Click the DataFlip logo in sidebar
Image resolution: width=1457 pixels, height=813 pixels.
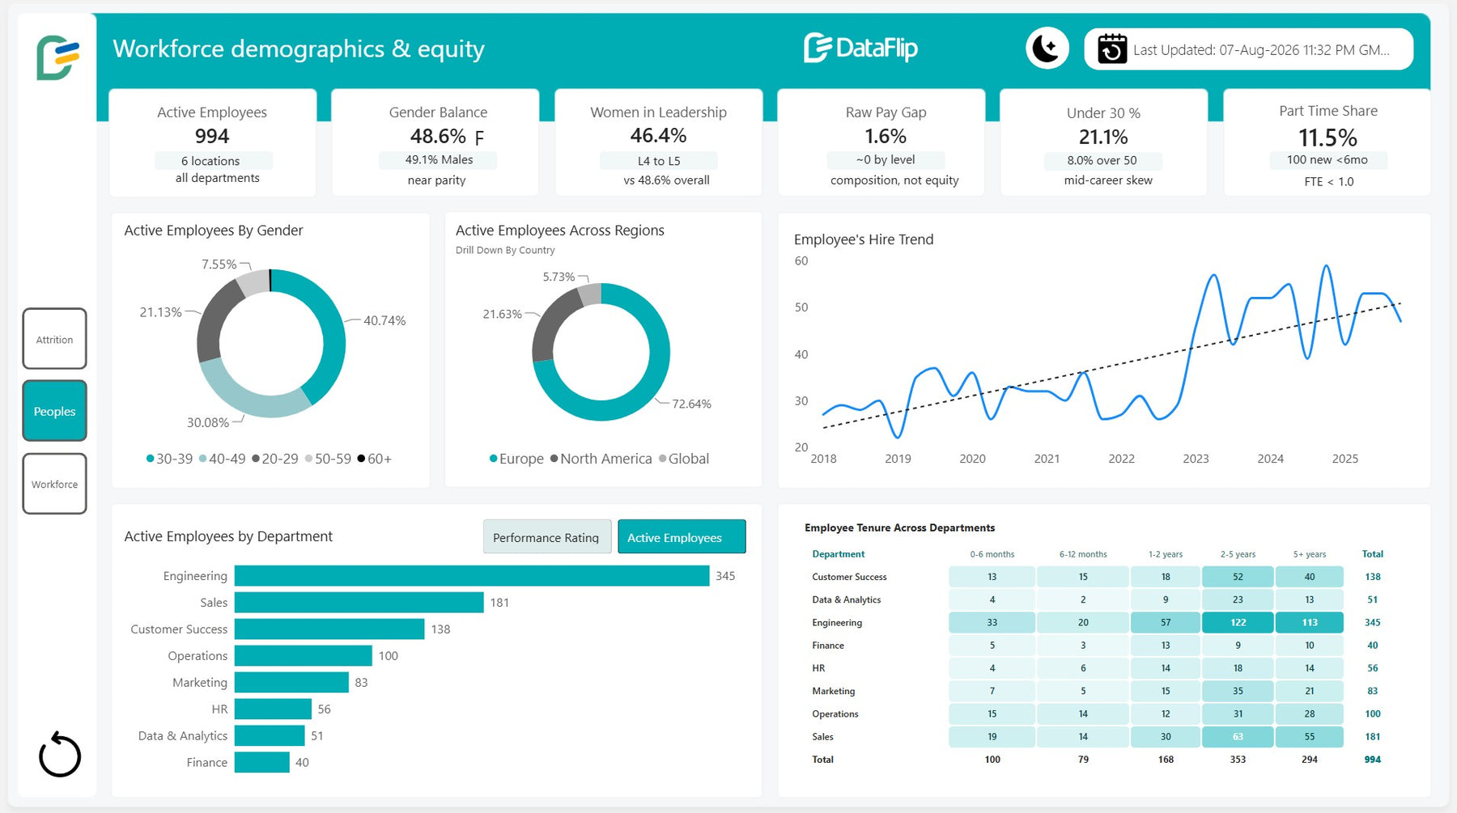pos(57,57)
